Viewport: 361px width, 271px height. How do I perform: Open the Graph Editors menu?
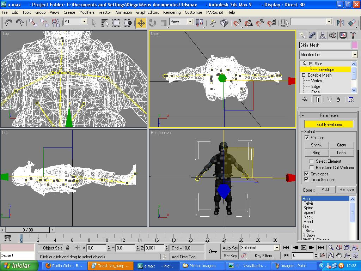coord(147,12)
